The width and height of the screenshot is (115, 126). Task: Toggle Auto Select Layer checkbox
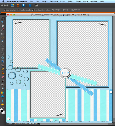click(x=5, y=10)
